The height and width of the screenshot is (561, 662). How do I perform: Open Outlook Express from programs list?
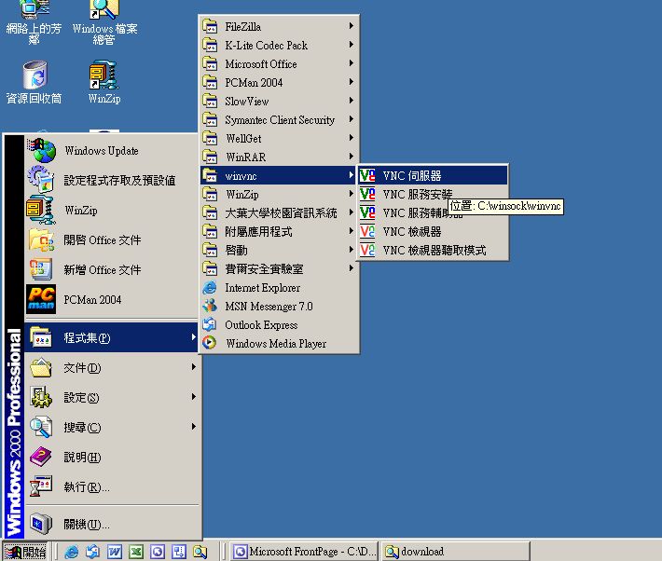pos(279,324)
